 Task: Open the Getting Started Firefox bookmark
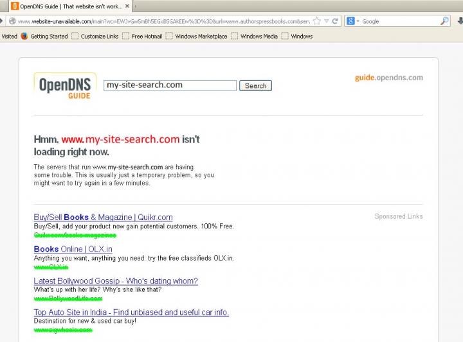44,37
